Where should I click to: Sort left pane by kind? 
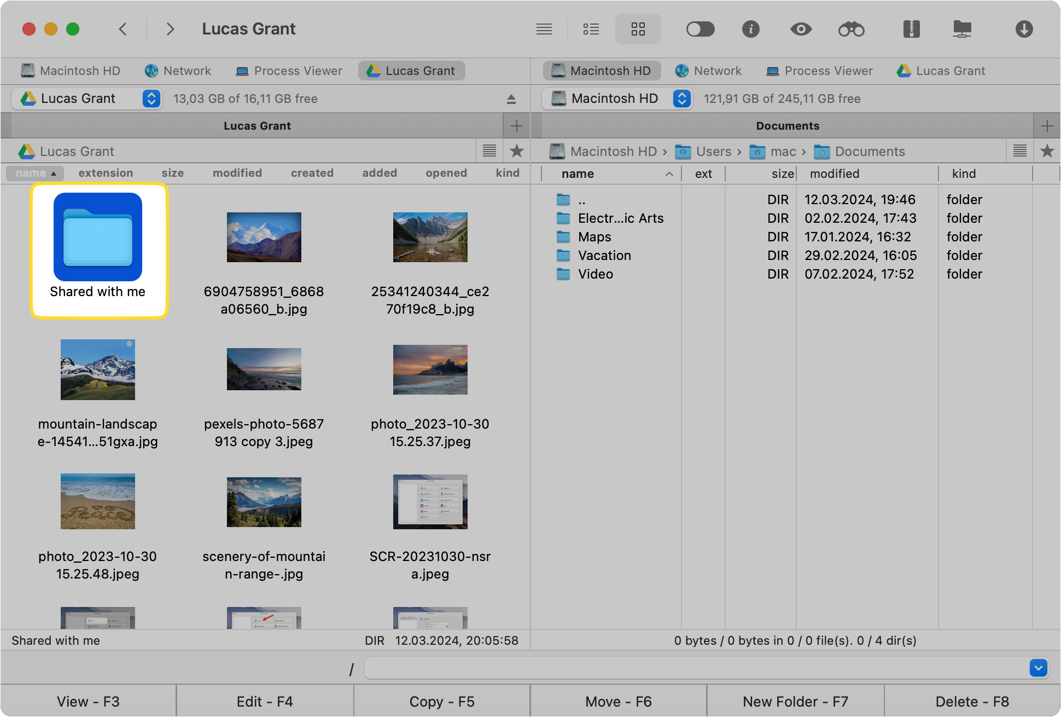coord(508,173)
